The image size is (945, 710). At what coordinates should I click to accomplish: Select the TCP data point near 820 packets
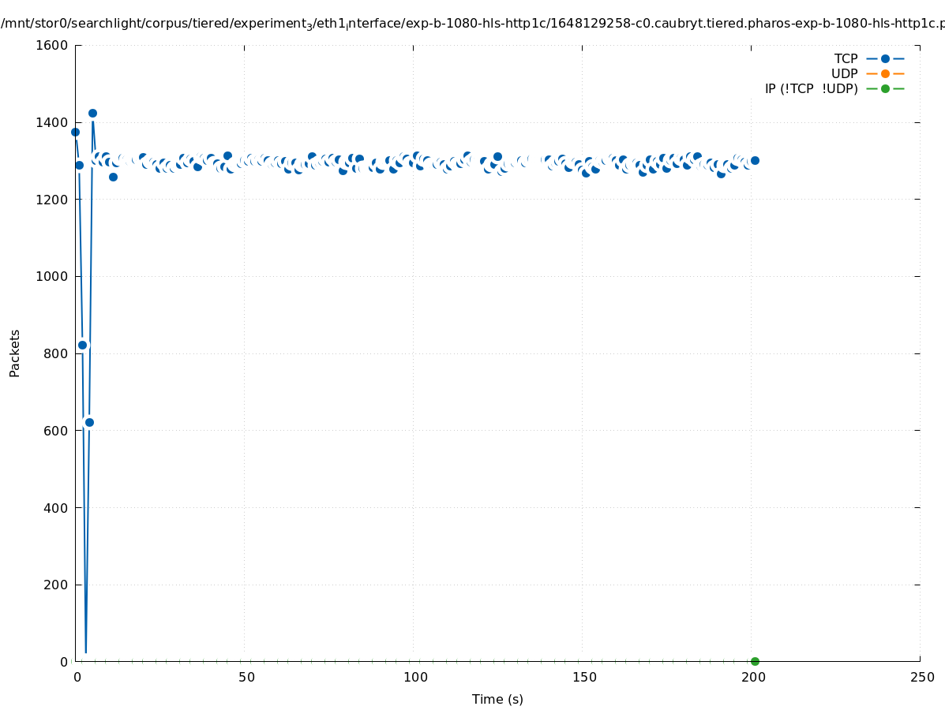82,345
